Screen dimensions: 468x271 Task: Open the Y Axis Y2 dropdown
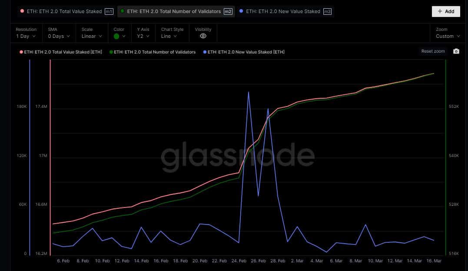(x=143, y=36)
